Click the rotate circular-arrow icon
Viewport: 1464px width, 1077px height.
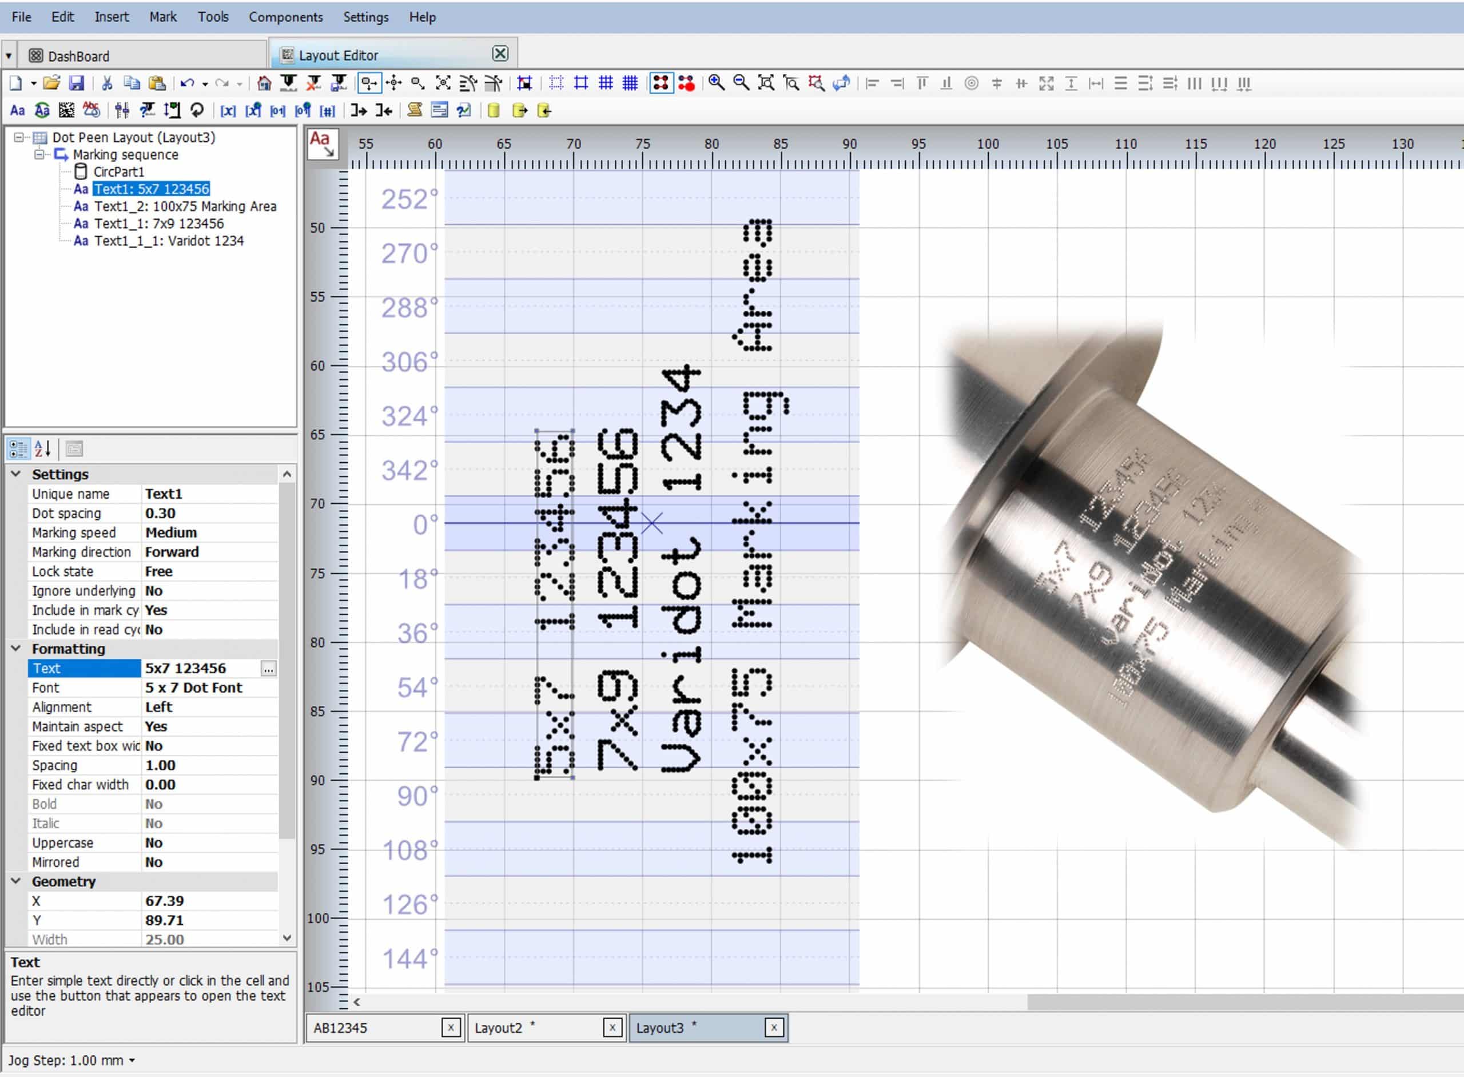click(197, 110)
